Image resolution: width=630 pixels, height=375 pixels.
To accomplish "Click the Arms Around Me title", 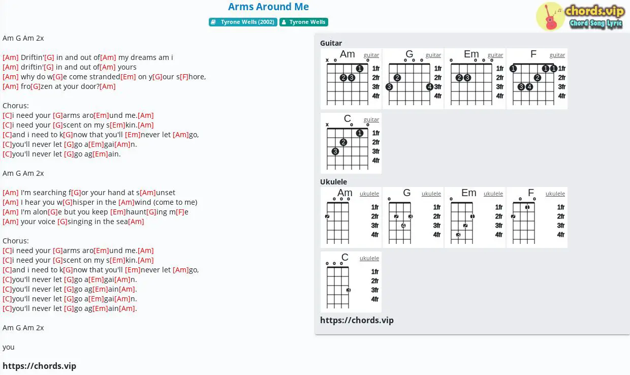I will pos(268,7).
